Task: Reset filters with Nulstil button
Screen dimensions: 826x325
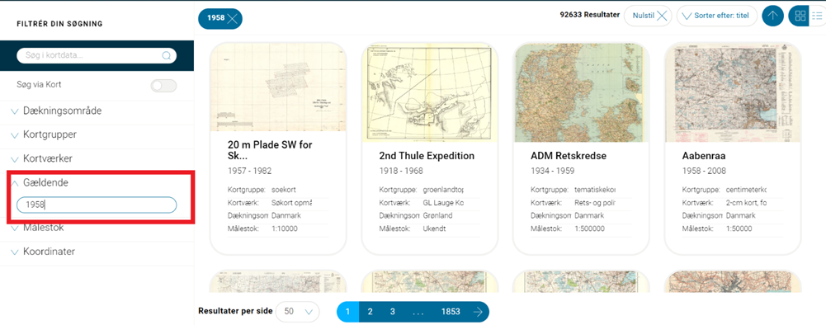Action: (x=648, y=16)
